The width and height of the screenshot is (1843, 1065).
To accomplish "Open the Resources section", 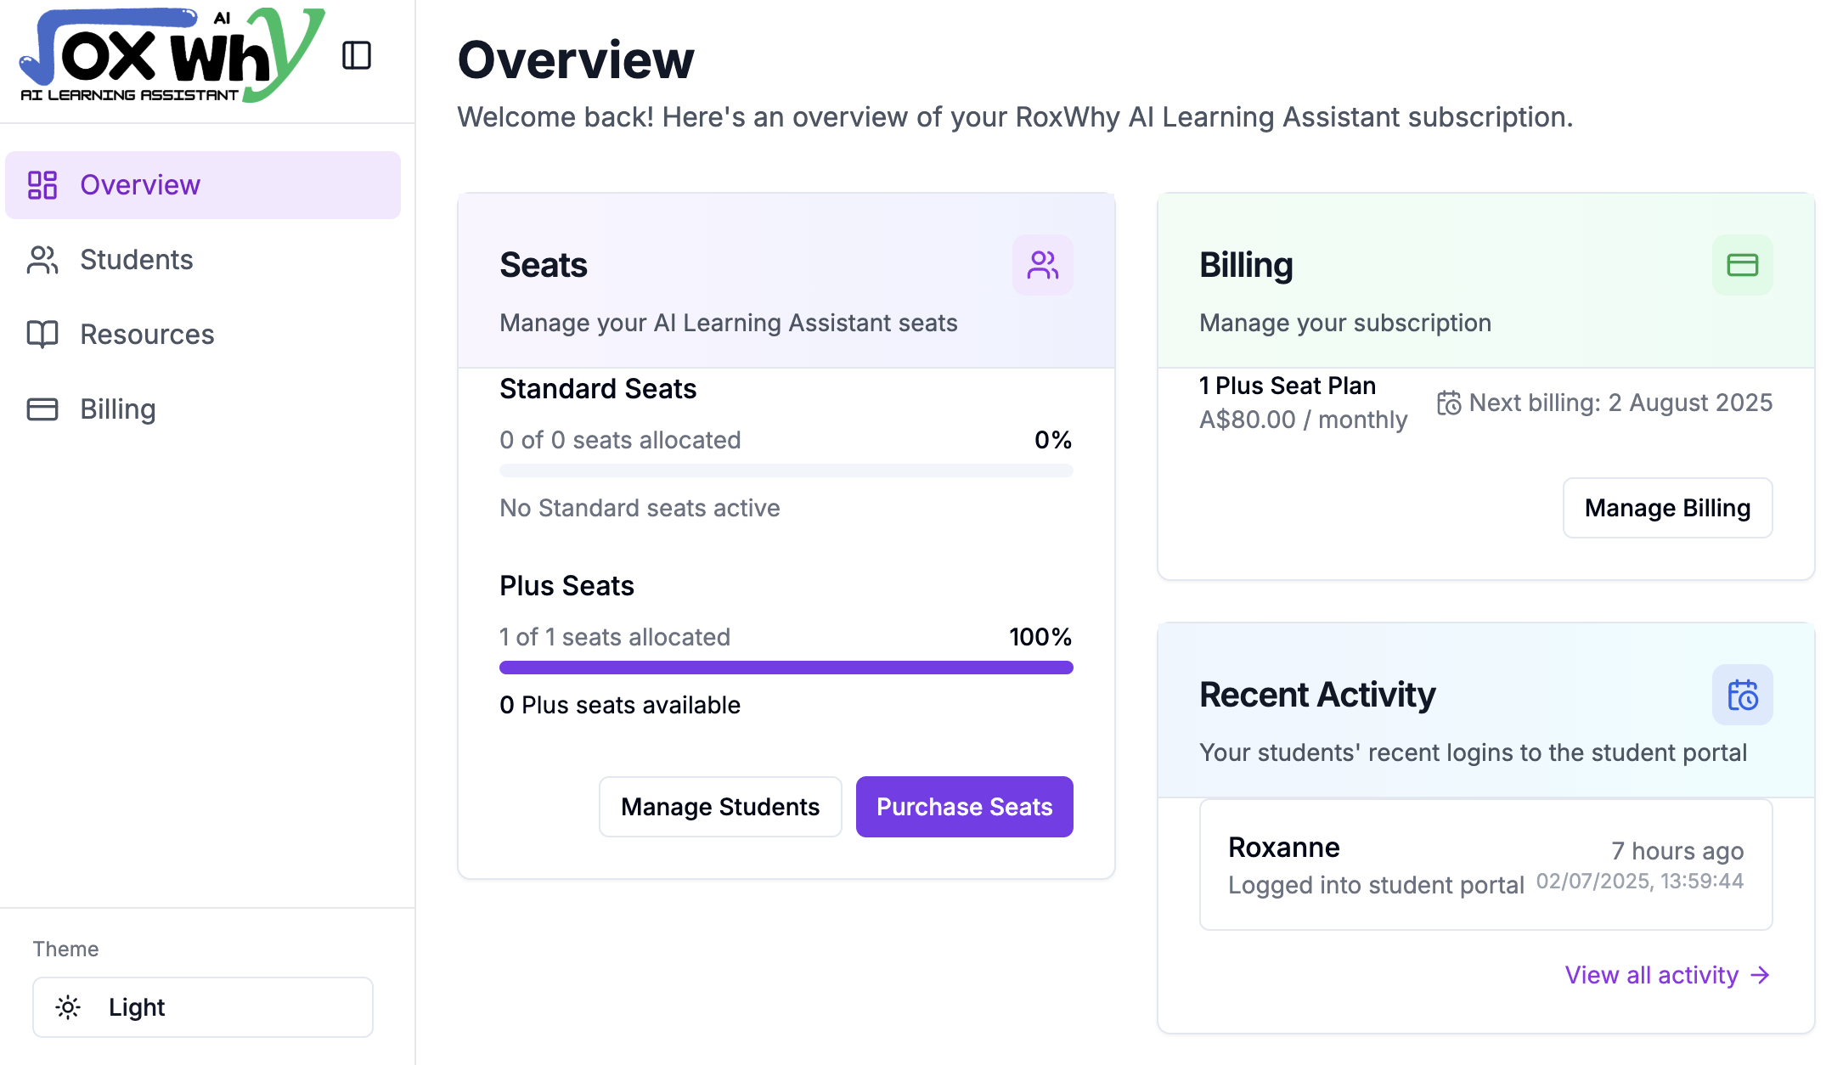I will [203, 335].
